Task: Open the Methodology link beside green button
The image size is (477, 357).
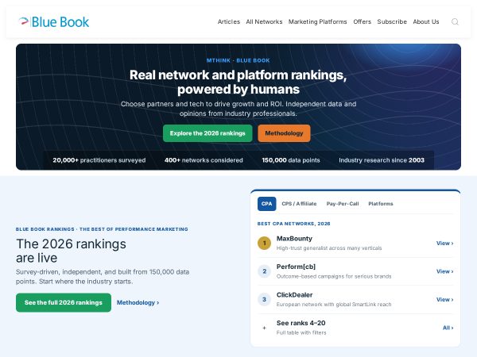Action: [138, 303]
